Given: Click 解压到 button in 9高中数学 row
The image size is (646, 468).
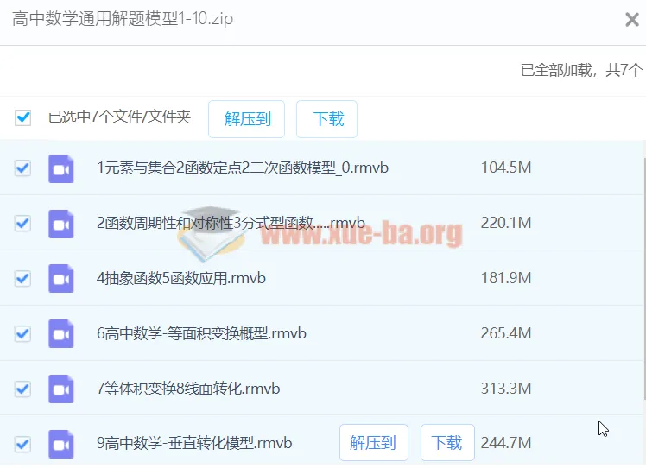Looking at the screenshot, I should [373, 443].
